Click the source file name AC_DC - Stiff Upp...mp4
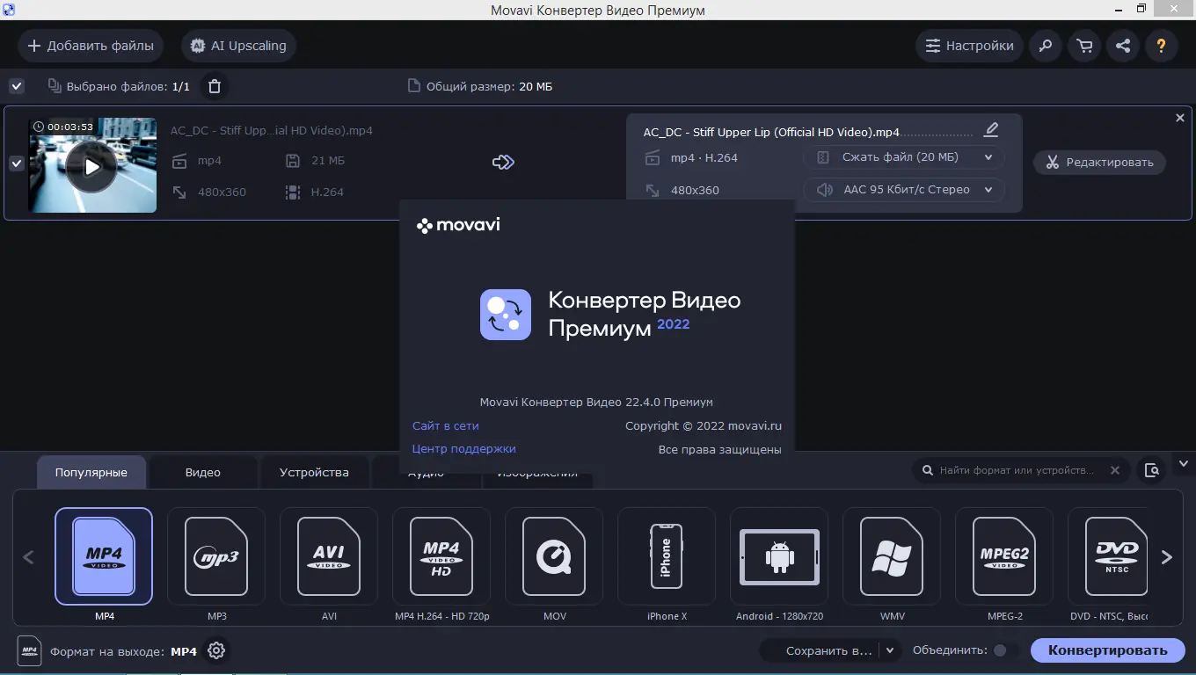This screenshot has height=675, width=1196. [272, 130]
